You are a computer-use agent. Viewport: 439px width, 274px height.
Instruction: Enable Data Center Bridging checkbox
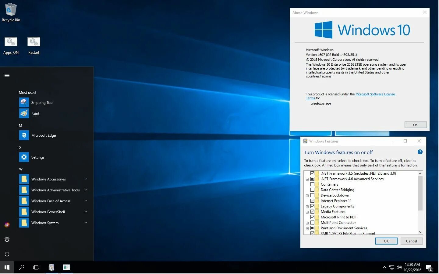[x=312, y=190]
